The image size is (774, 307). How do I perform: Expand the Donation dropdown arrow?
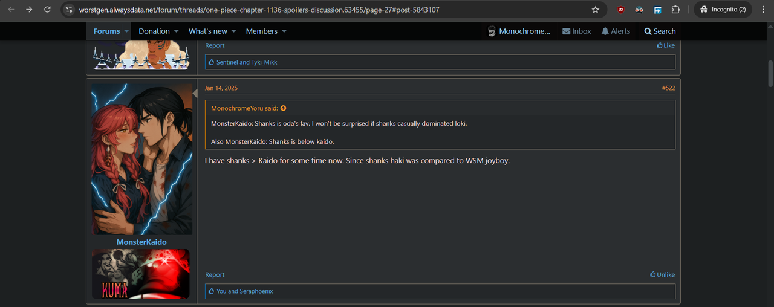[177, 31]
